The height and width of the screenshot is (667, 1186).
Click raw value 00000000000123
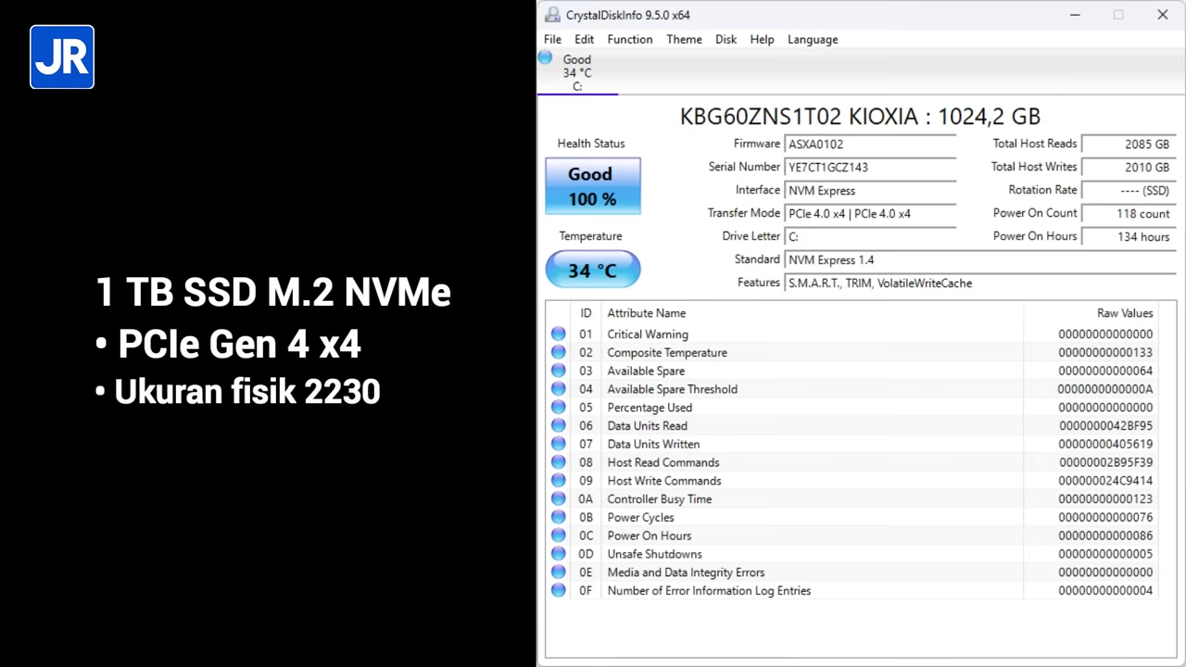[1105, 499]
